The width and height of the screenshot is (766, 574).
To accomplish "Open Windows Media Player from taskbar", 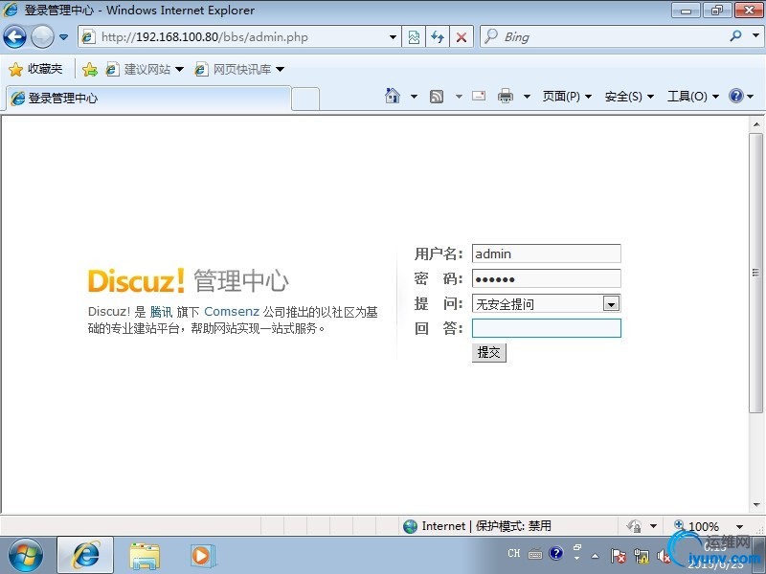I will [x=203, y=556].
